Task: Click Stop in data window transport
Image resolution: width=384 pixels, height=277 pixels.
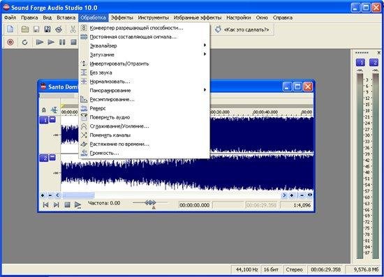Action: pyautogui.click(x=67, y=205)
